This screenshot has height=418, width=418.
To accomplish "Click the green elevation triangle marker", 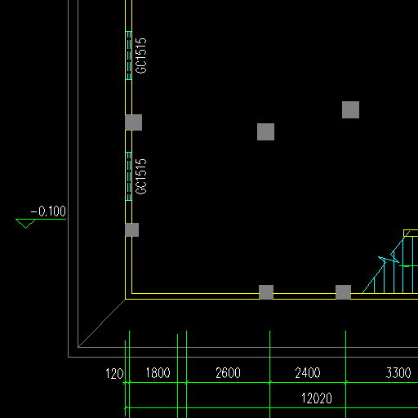I will tap(25, 224).
